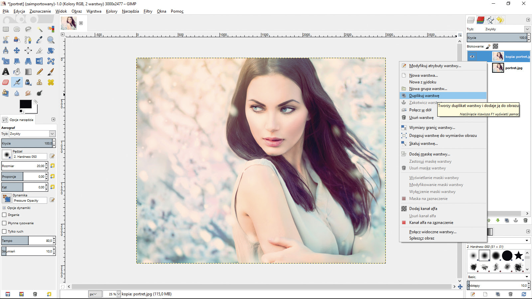Select the Foreground Select tool
This screenshot has width=532, height=299.
(x=17, y=40)
